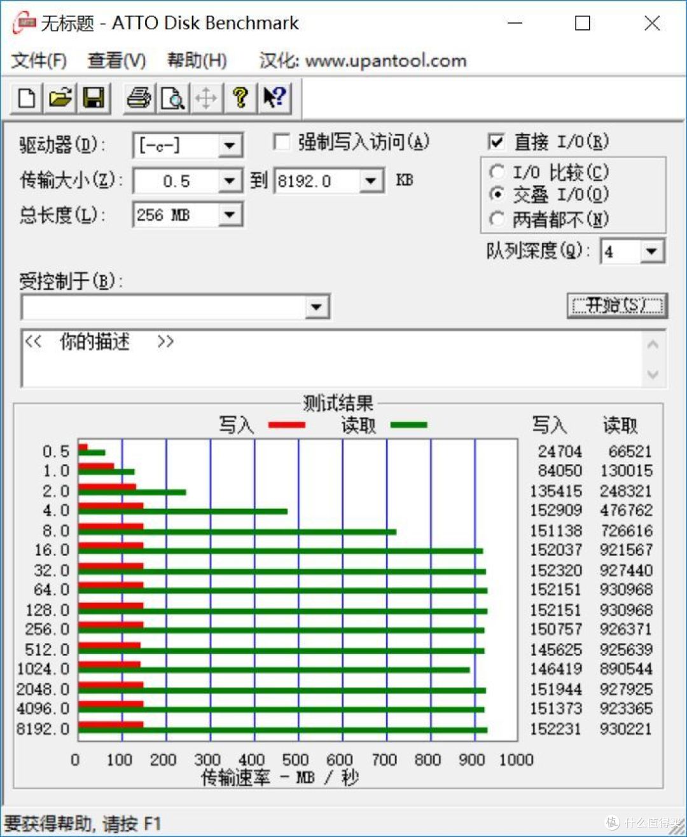The image size is (687, 837).
Task: Open the 驱动器 drive dropdown
Action: click(x=229, y=146)
